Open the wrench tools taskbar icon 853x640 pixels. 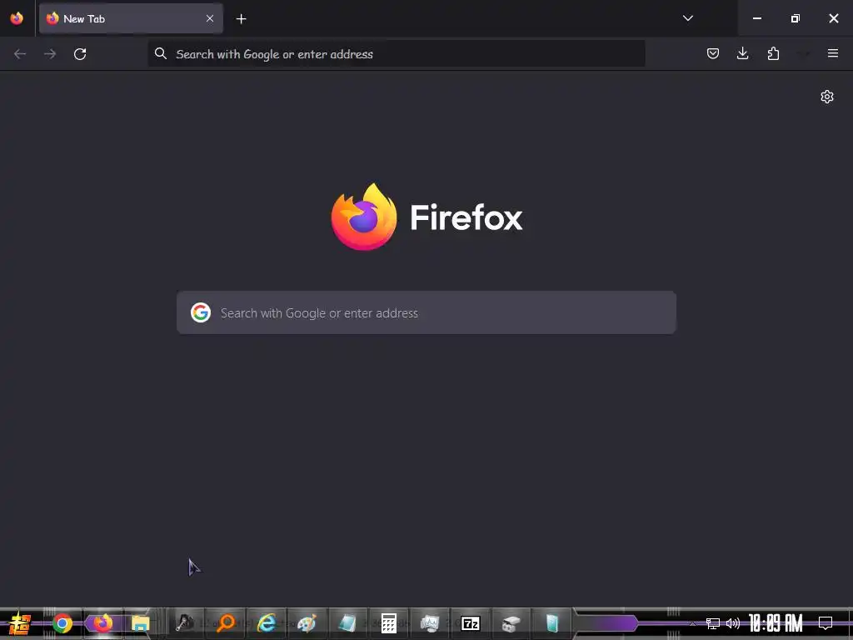185,623
